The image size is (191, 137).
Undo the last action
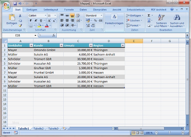pyautogui.click(x=20, y=4)
